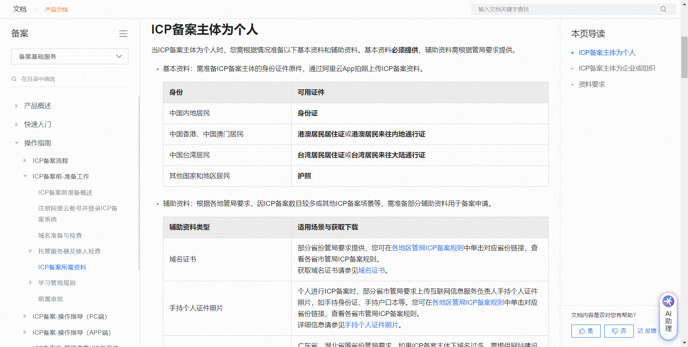Collapse the ICP备案前-准备工作 section
The height and width of the screenshot is (347, 688).
tap(25, 176)
